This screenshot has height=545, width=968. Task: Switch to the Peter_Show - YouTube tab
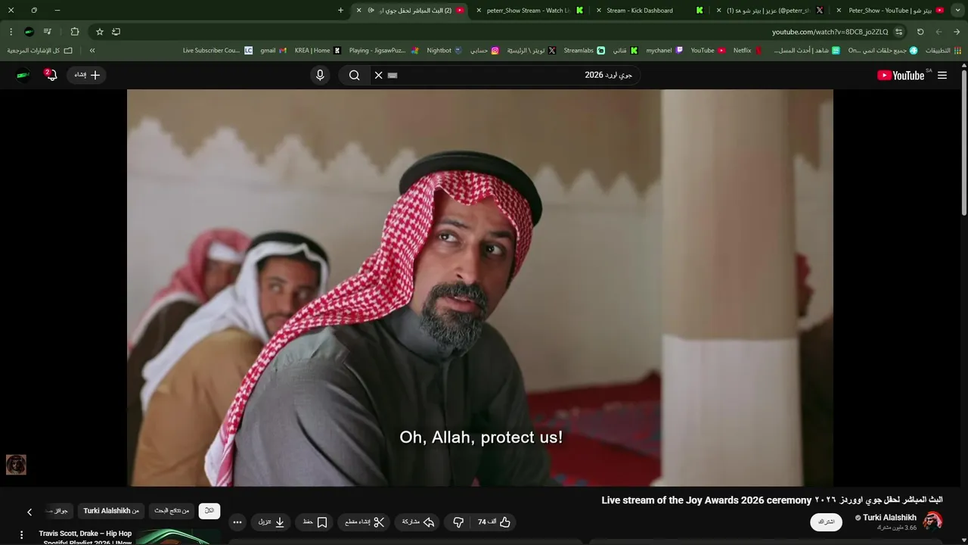tap(890, 11)
